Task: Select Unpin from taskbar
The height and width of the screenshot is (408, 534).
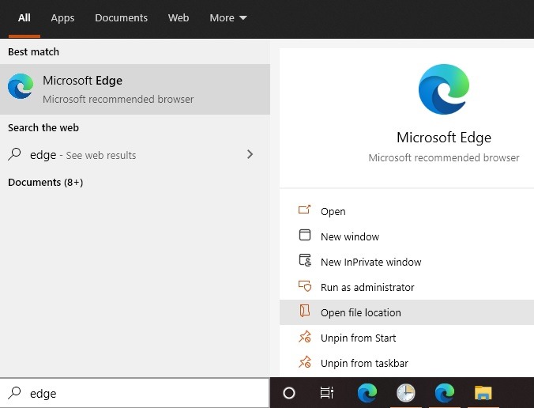Action: click(x=407, y=363)
